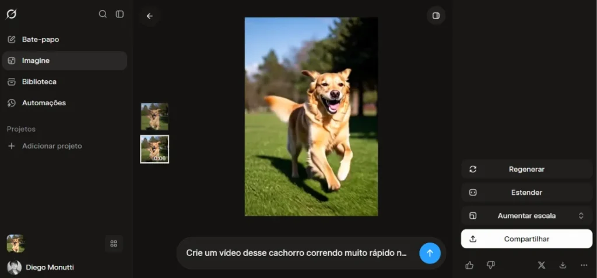
Task: Click the 0:06 duration label
Action: coord(160,158)
